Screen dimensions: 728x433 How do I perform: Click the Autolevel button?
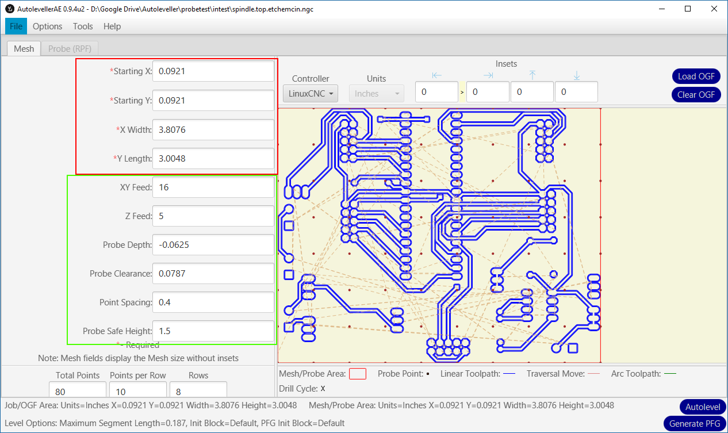coord(702,407)
